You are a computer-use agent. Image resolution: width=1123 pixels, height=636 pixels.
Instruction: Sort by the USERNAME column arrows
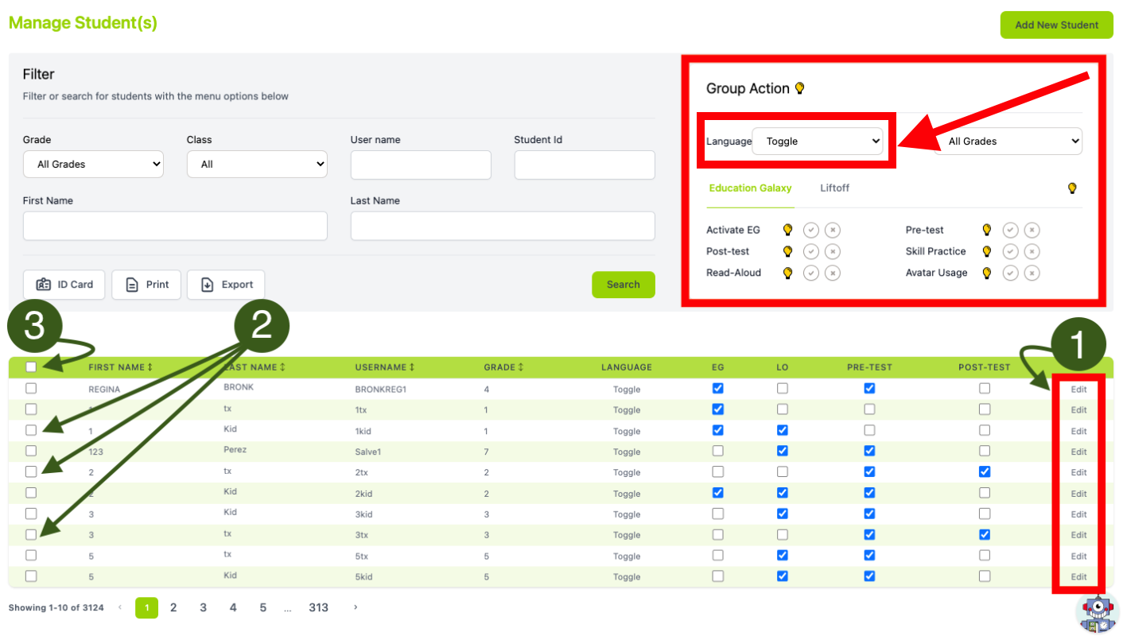coord(411,367)
